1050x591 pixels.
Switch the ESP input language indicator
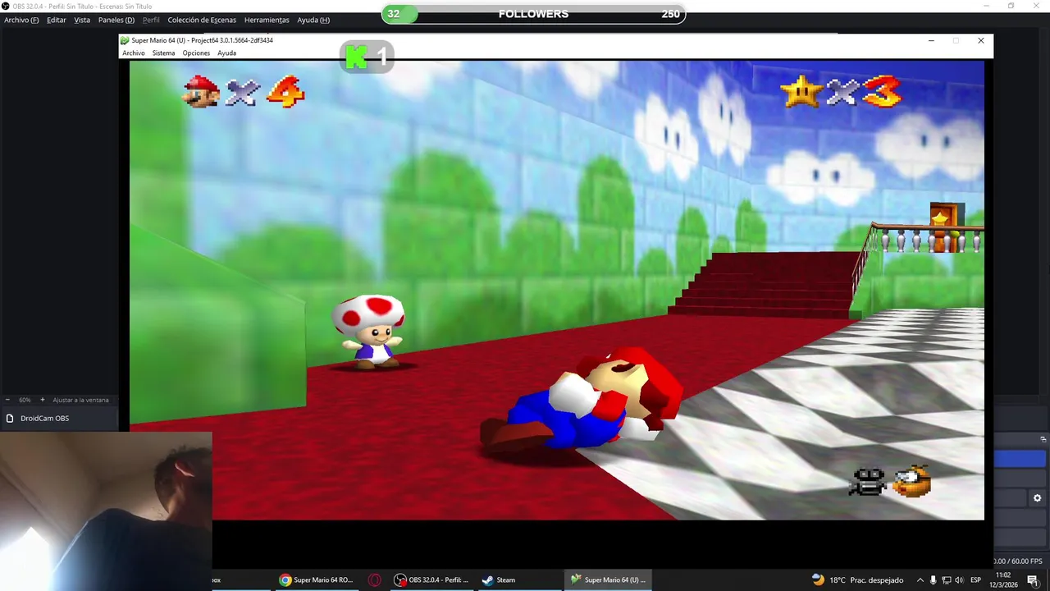pyautogui.click(x=976, y=580)
